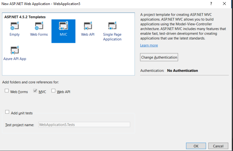Open the Learn more link
The height and width of the screenshot is (151, 233).
[149, 45]
